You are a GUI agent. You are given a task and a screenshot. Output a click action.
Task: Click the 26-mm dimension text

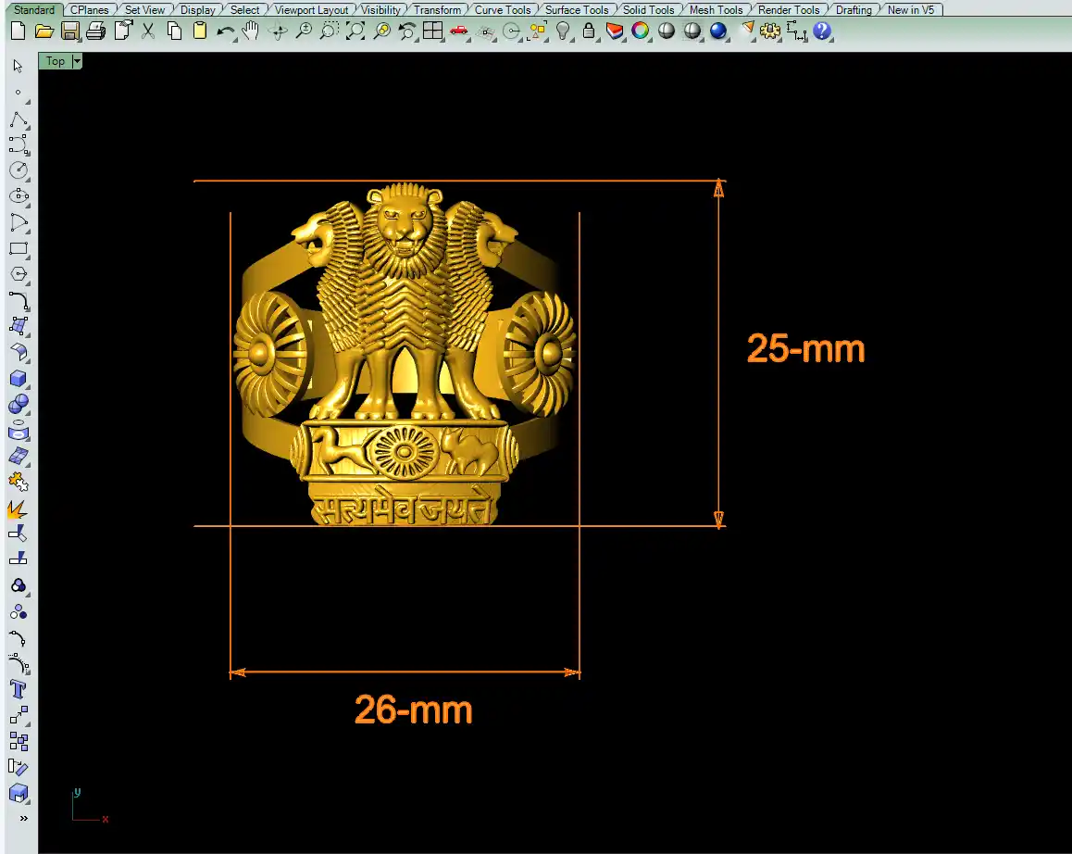click(413, 710)
